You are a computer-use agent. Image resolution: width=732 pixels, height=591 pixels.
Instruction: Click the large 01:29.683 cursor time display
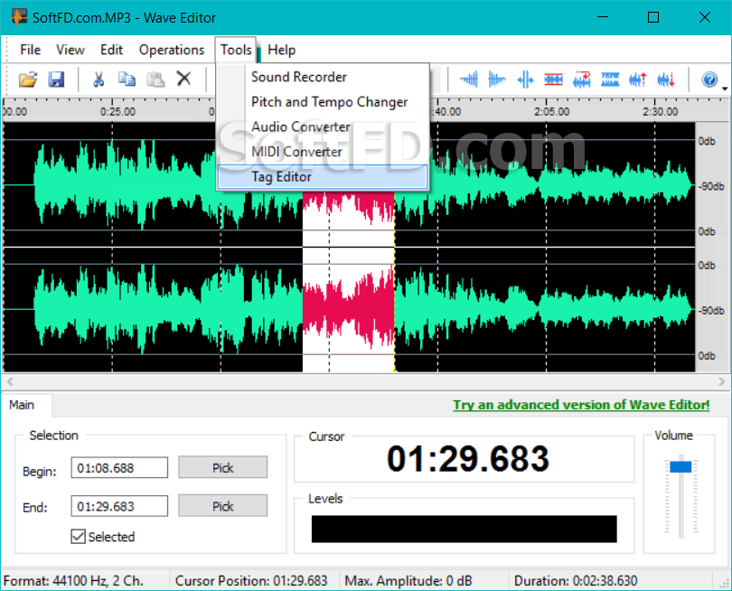tap(468, 458)
